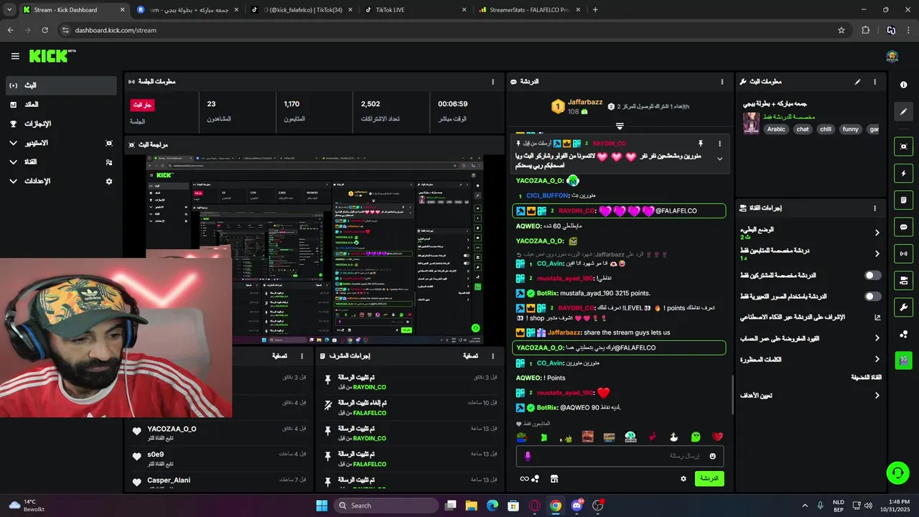The image size is (919, 517).
Task: Open the shop storefront icon below chat
Action: [554, 479]
